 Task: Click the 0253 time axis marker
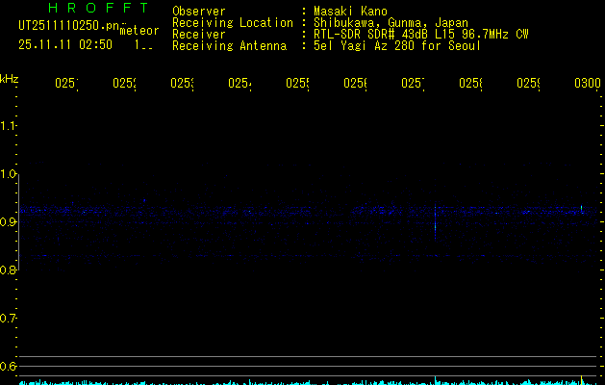[x=182, y=84]
